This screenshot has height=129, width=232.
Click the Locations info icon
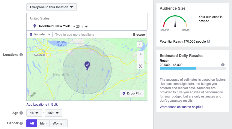[x=21, y=55]
